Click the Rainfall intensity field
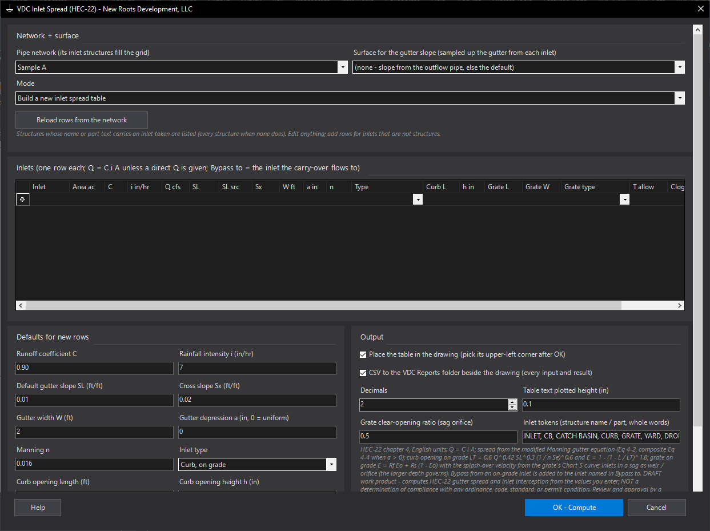 pyautogui.click(x=257, y=369)
